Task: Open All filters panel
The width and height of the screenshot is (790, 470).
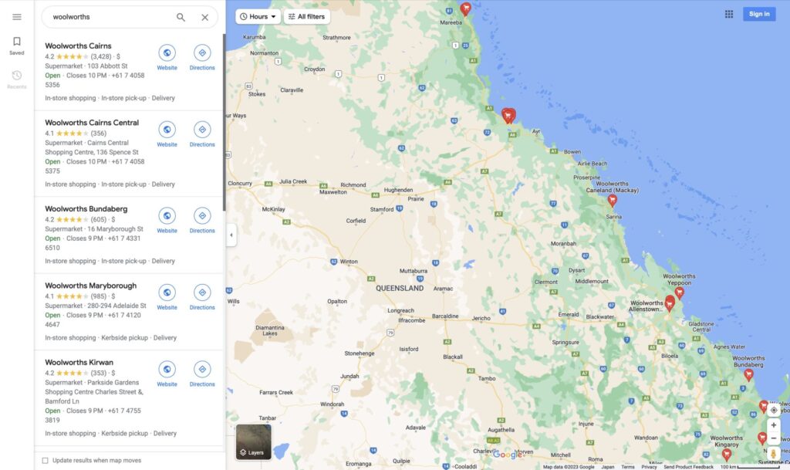Action: tap(306, 17)
